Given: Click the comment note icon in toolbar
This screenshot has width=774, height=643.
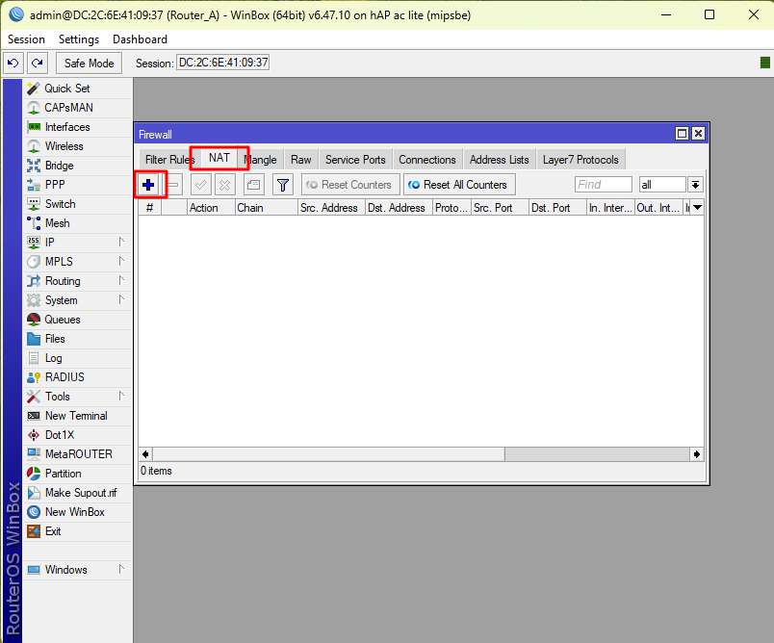Looking at the screenshot, I should coord(253,184).
